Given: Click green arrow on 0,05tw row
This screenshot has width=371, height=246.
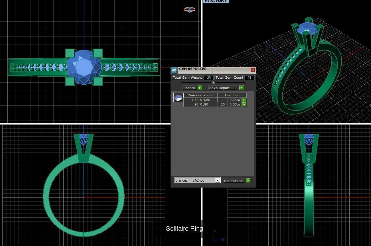Looking at the screenshot, I should (244, 105).
